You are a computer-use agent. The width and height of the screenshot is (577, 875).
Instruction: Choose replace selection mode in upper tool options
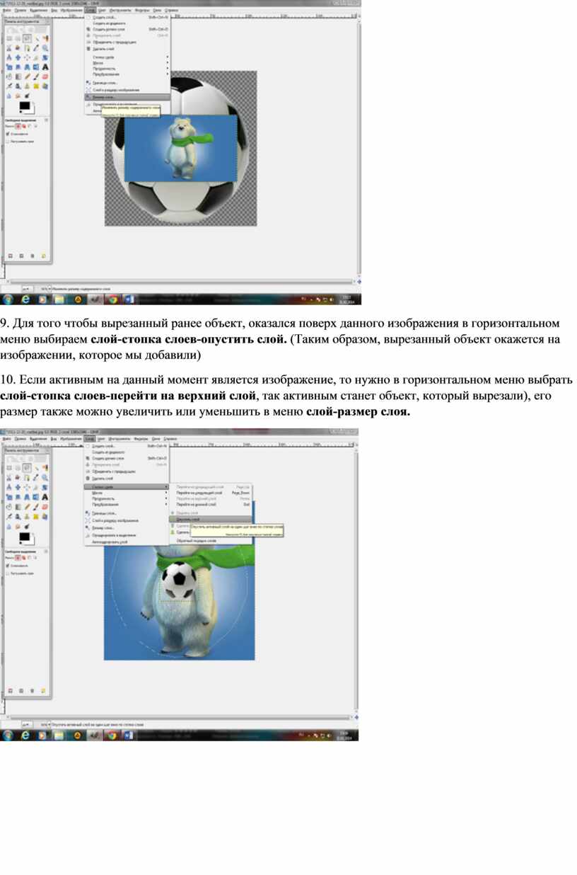pos(18,126)
